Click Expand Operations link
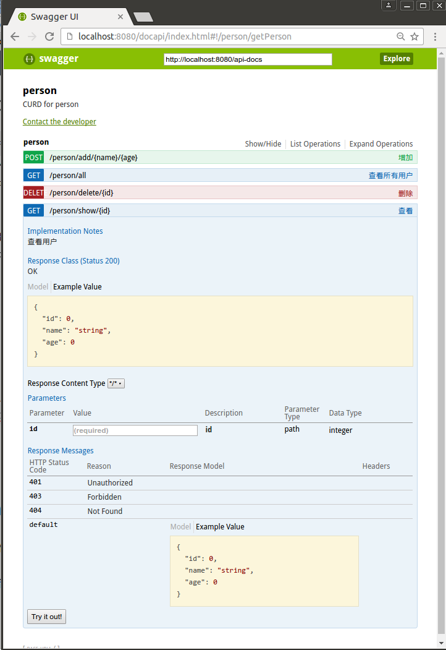 381,144
